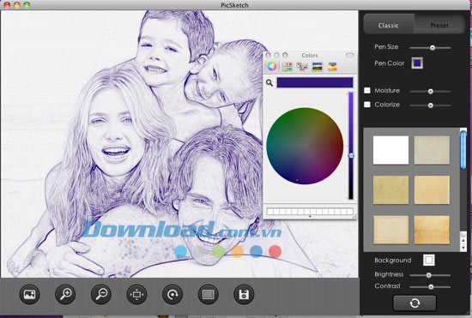Fit the image to the window

[136, 294]
